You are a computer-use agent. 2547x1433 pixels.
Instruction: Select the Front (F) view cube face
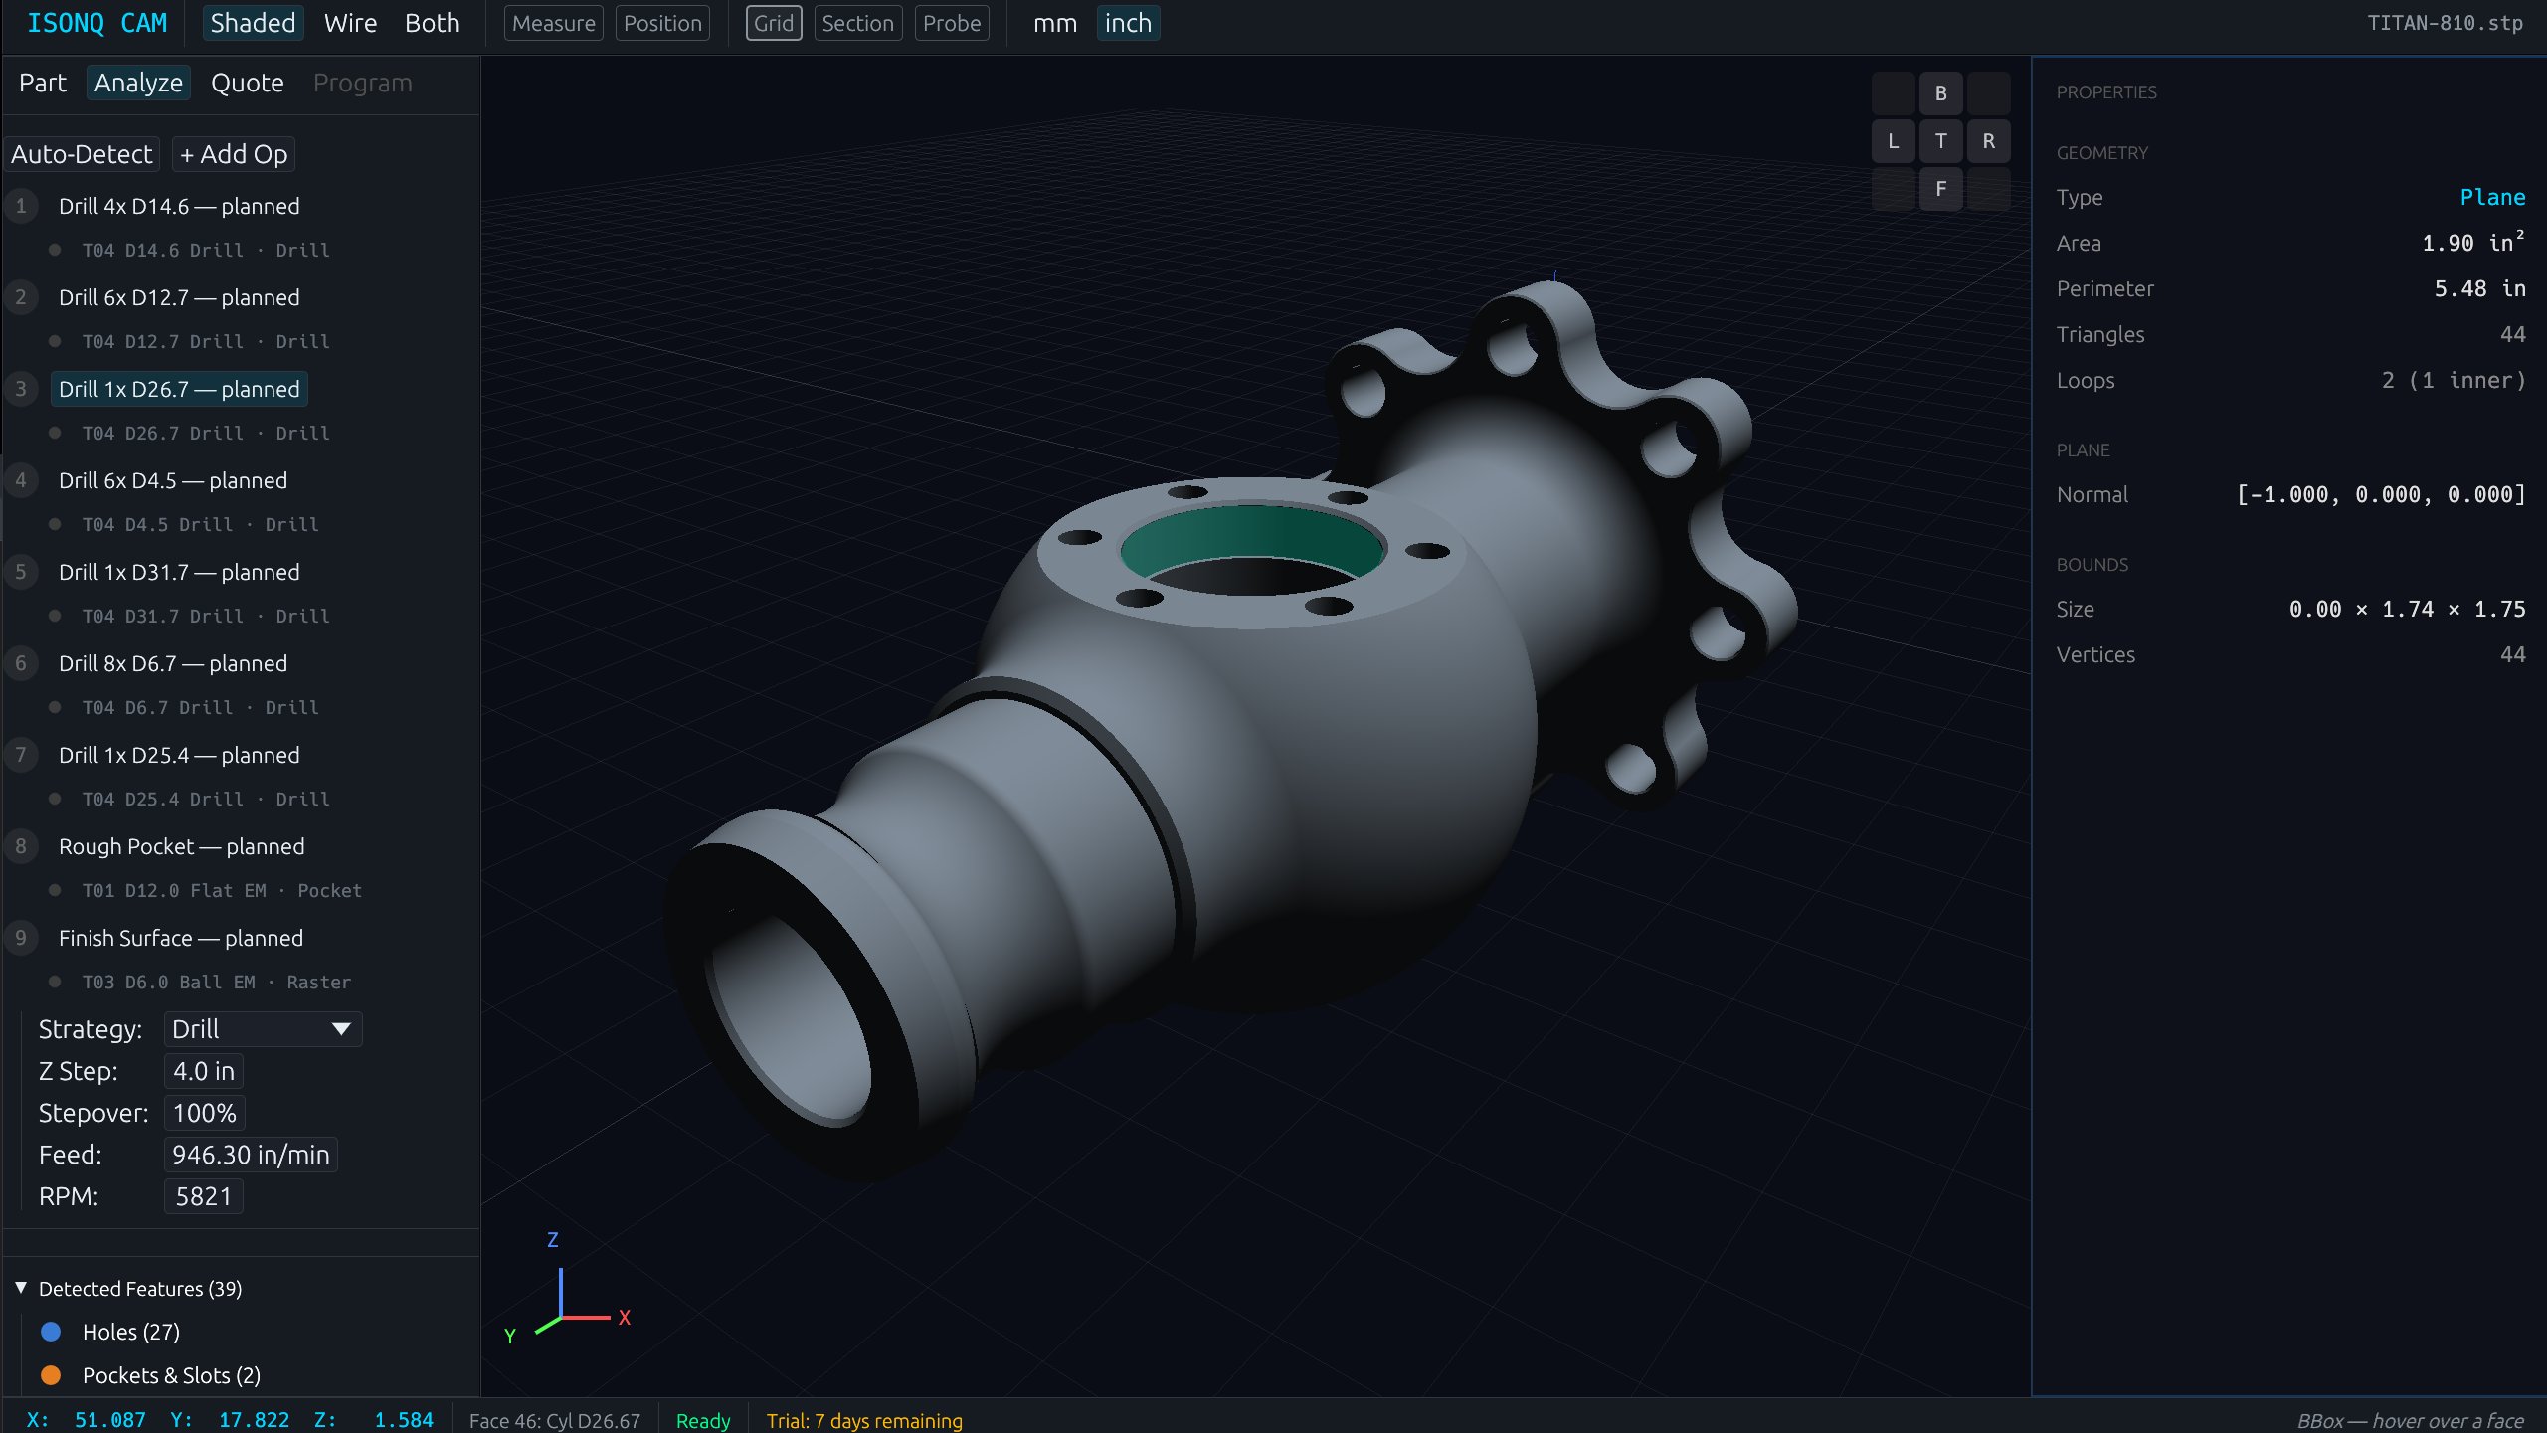tap(1940, 189)
